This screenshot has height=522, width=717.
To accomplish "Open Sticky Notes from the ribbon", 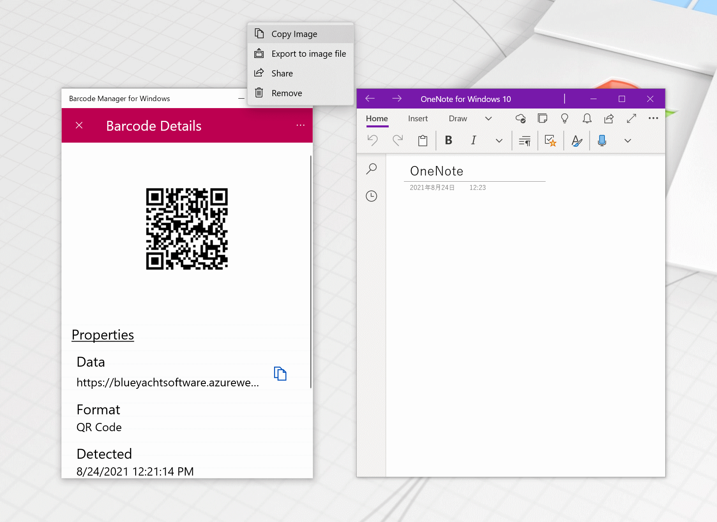I will click(542, 118).
